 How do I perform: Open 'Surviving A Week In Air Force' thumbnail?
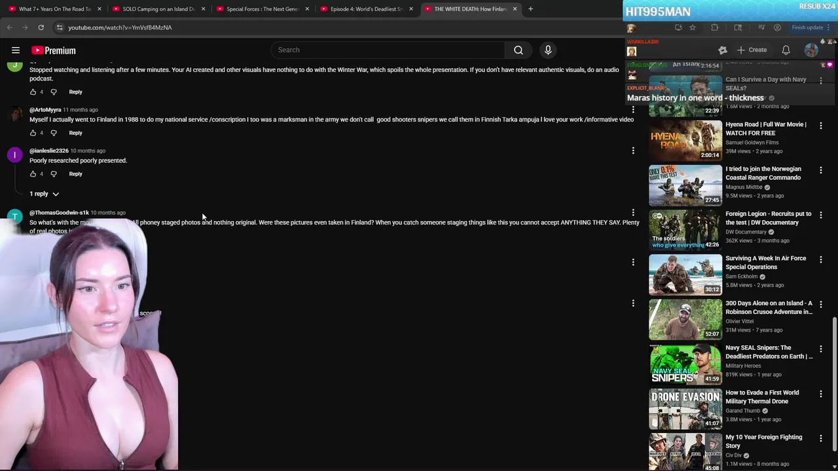(x=685, y=275)
